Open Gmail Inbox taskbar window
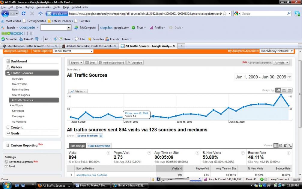This screenshot has height=189, width=302. 130,185
